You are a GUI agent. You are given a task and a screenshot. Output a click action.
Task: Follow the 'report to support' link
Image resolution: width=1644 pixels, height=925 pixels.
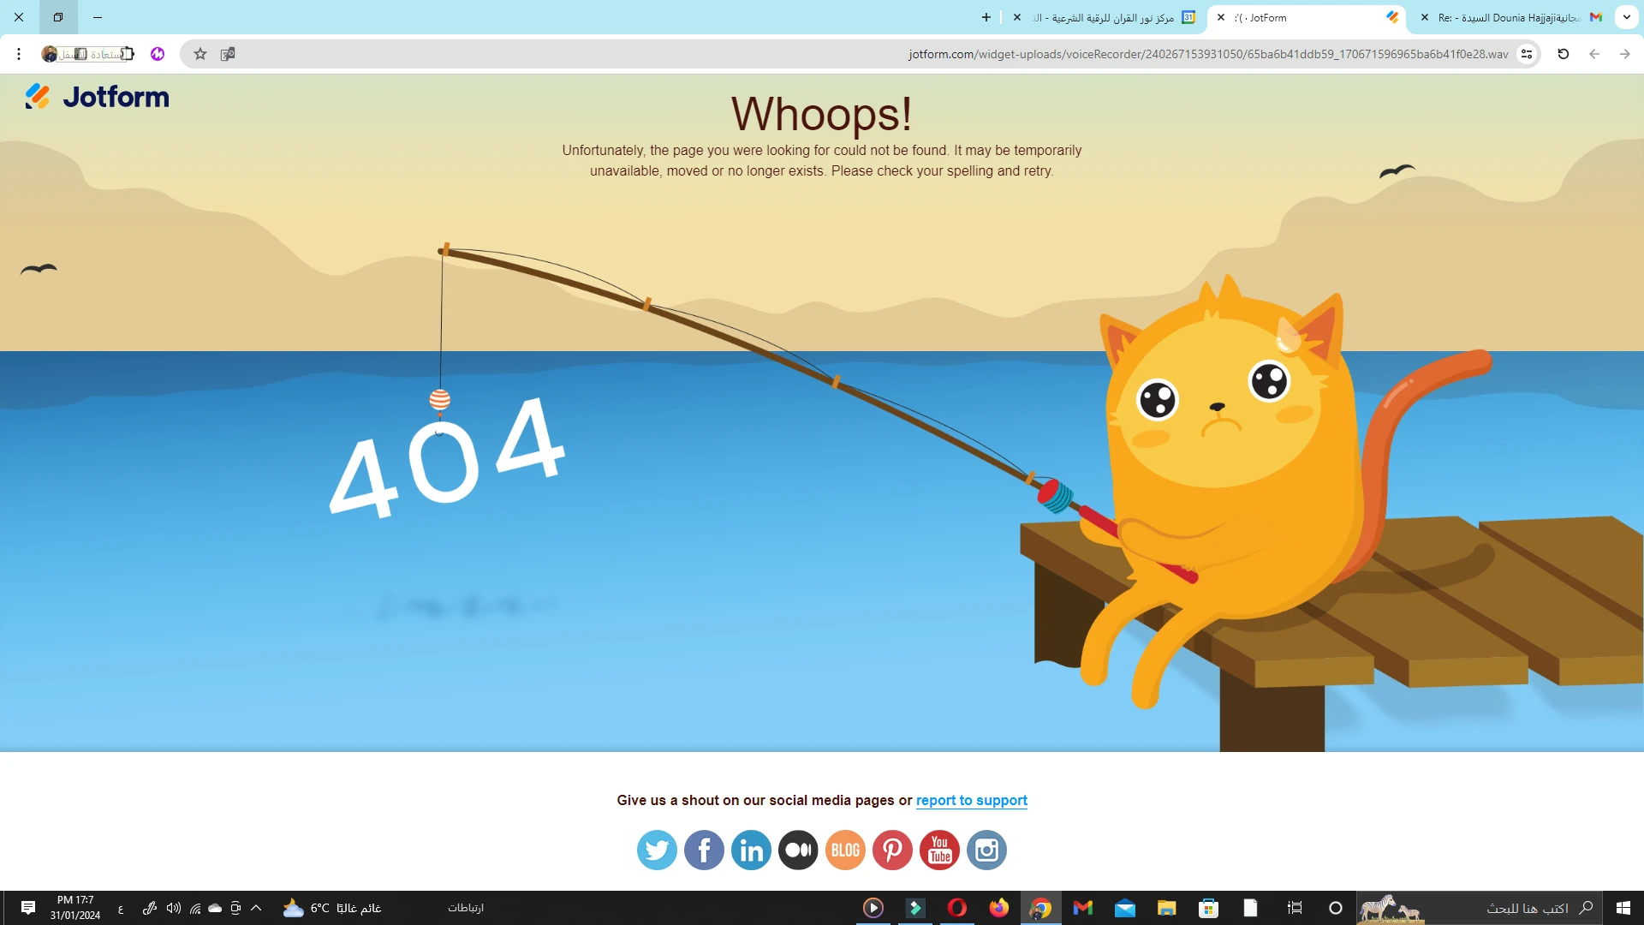coord(971,800)
